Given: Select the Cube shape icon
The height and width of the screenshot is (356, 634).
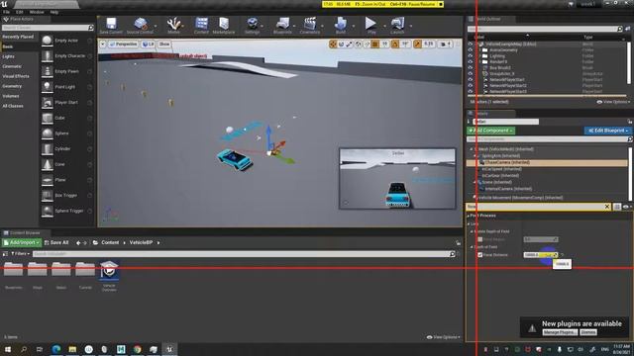Looking at the screenshot, I should click(48, 118).
